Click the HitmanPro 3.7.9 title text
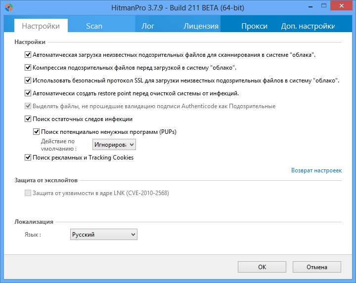Viewport: 356px width, 283px height. click(178, 8)
